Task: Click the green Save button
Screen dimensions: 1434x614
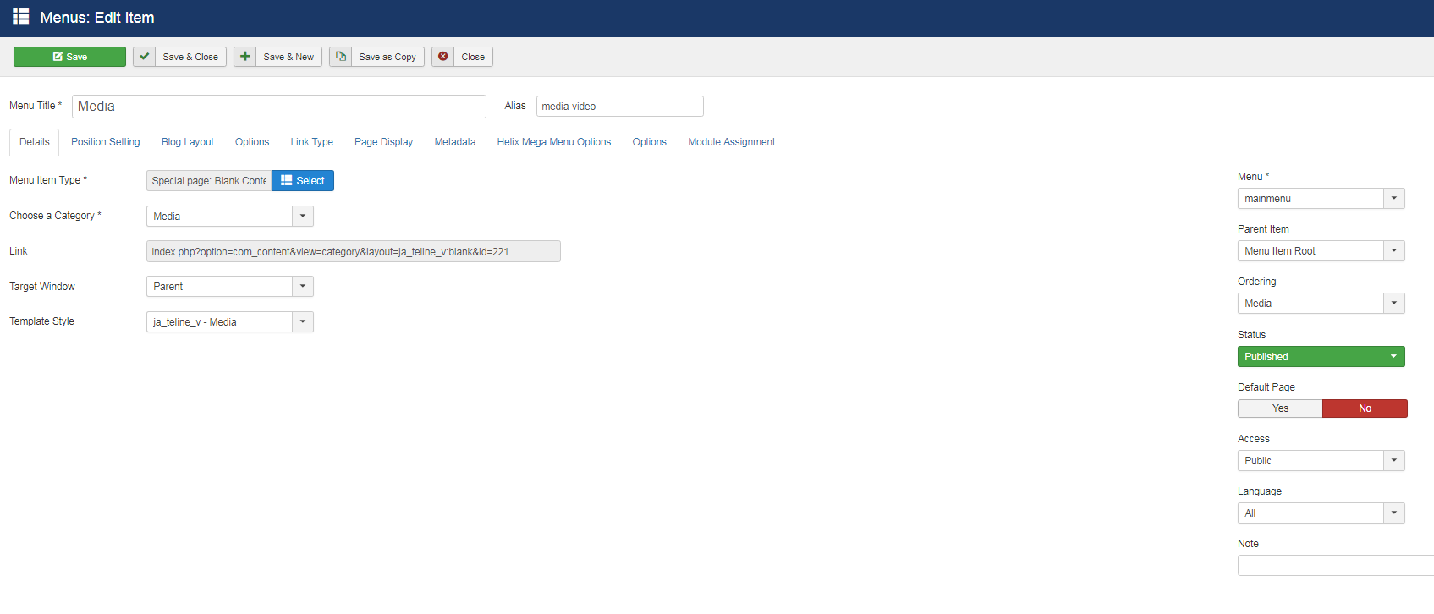Action: click(x=69, y=57)
